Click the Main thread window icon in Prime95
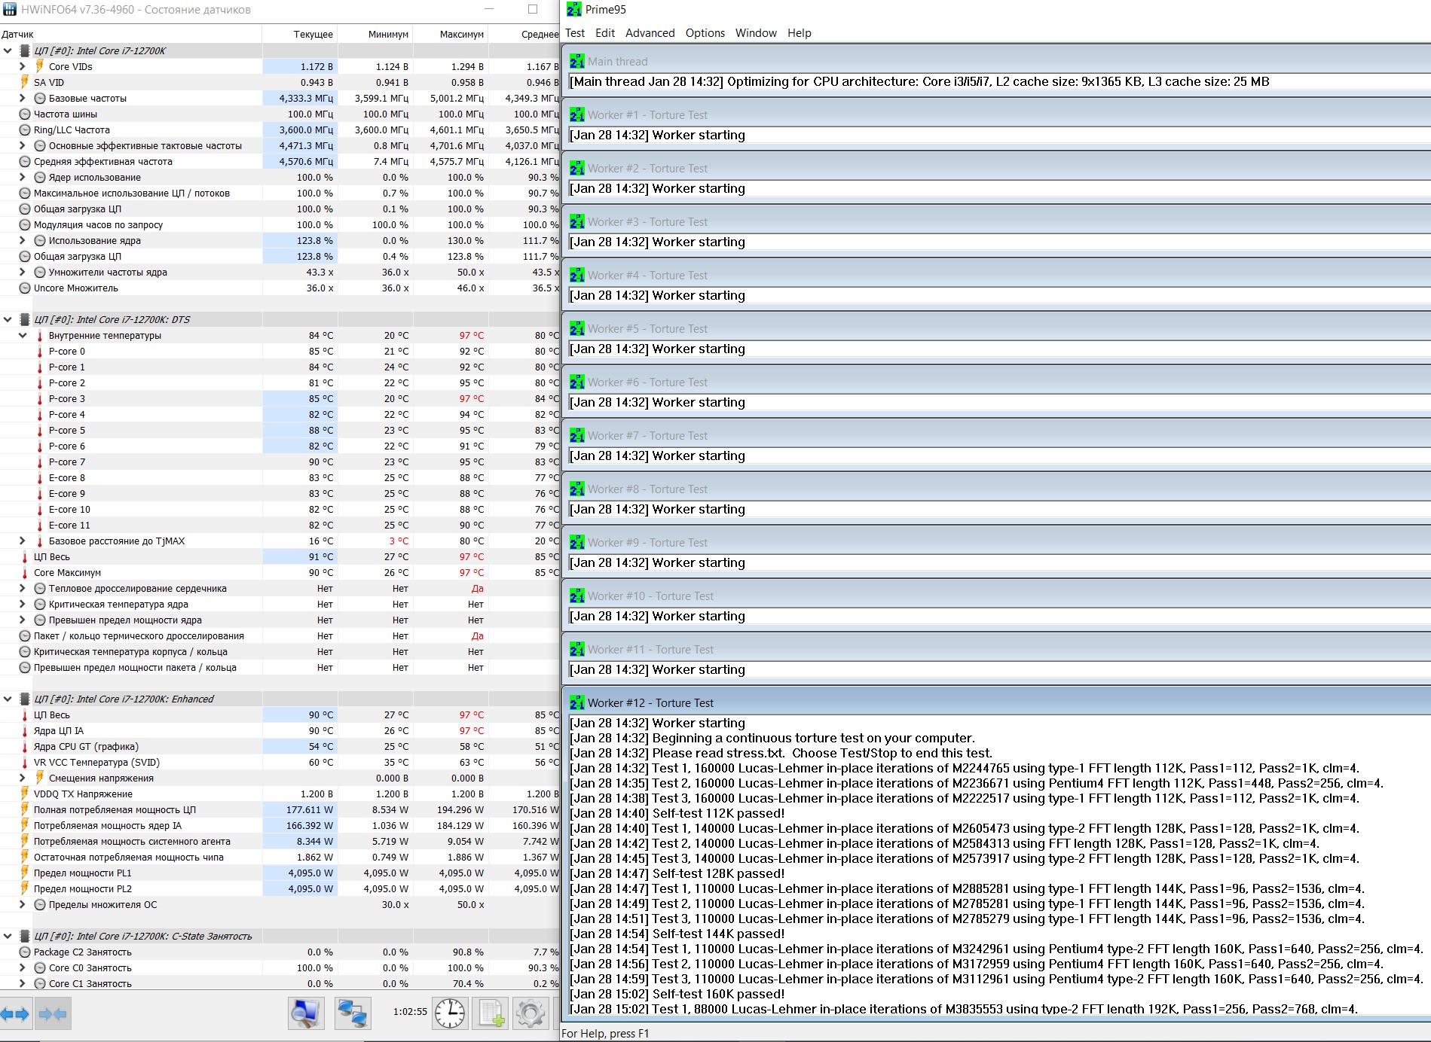Viewport: 1431px width, 1042px height. pyautogui.click(x=577, y=62)
